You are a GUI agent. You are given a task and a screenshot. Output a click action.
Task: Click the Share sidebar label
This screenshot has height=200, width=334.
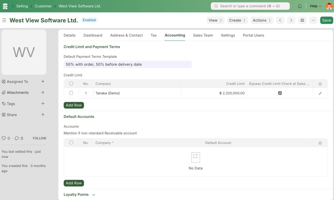pyautogui.click(x=12, y=115)
